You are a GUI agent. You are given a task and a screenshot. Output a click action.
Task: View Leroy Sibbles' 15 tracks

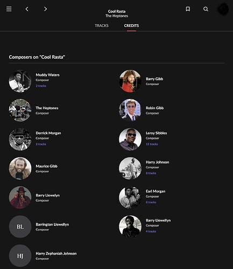152,144
